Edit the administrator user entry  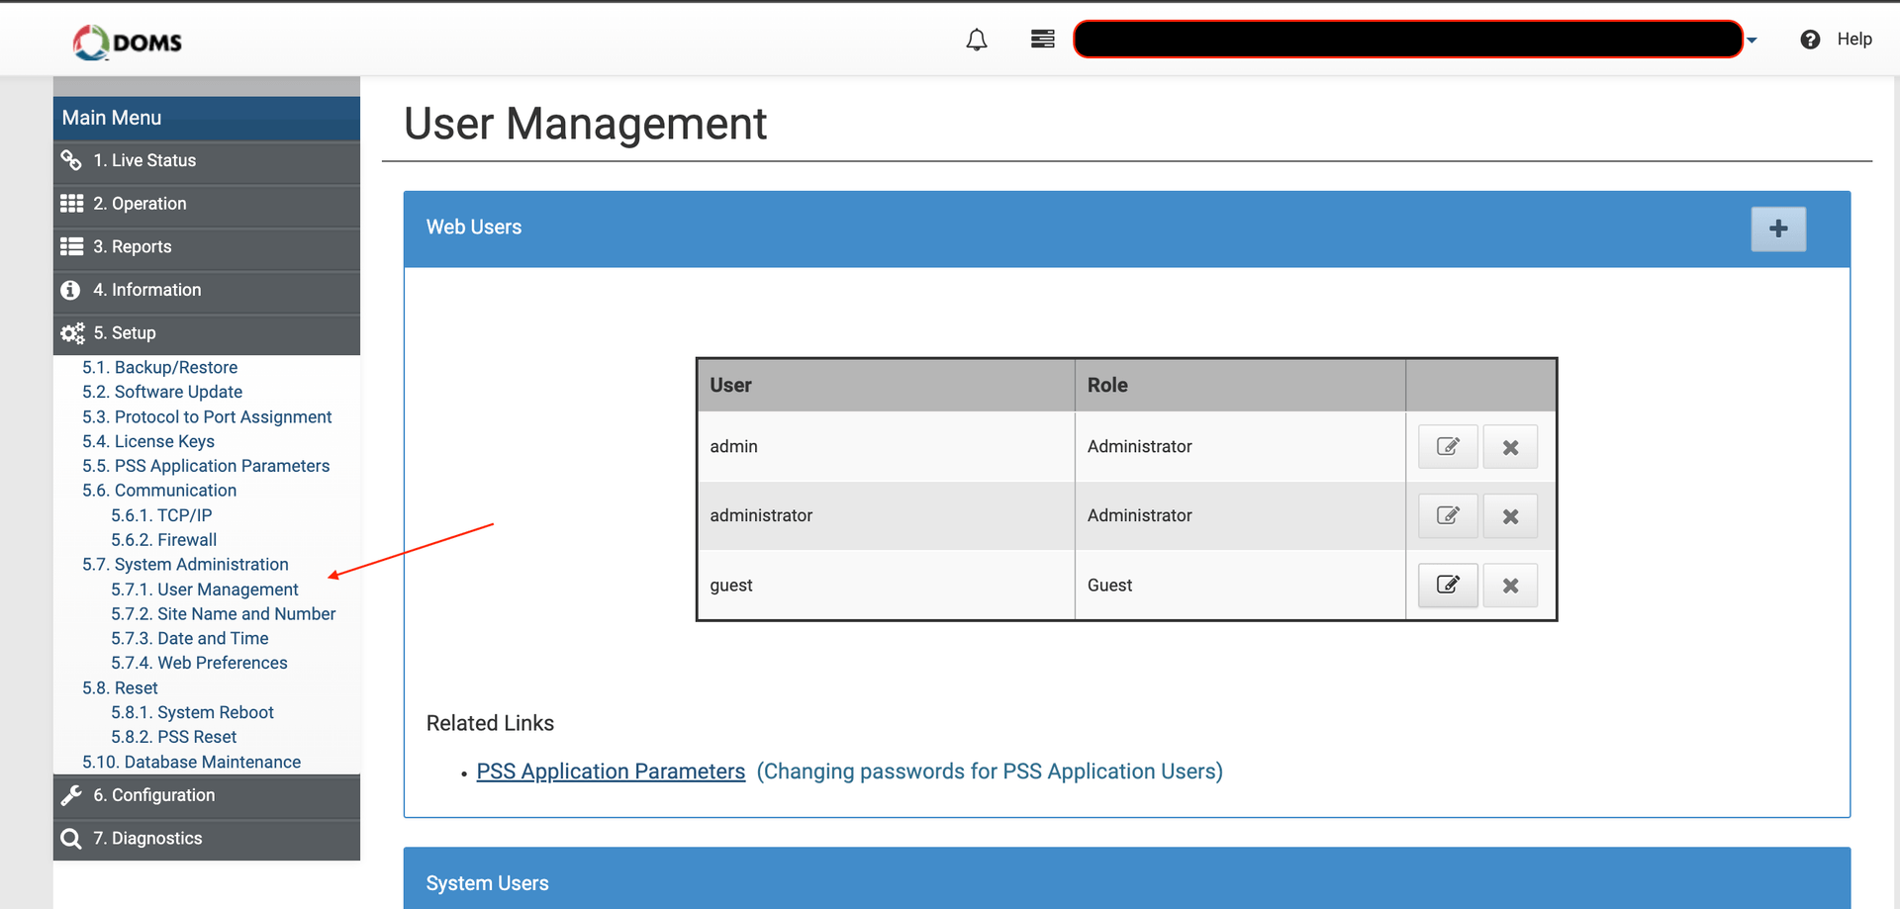tap(1447, 516)
